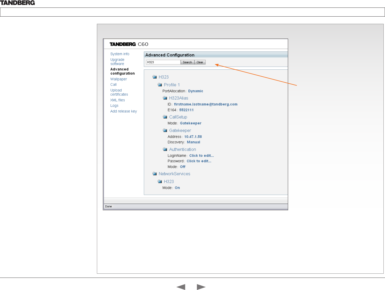
Task: Collapse the H323Alias node label
Action: coord(179,98)
